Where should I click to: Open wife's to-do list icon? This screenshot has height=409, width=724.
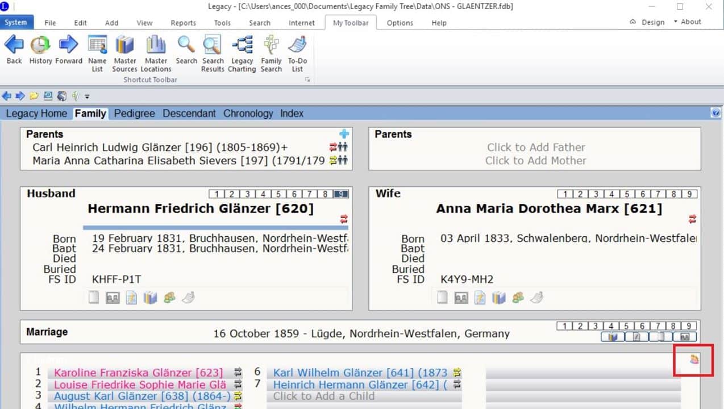[x=536, y=298]
